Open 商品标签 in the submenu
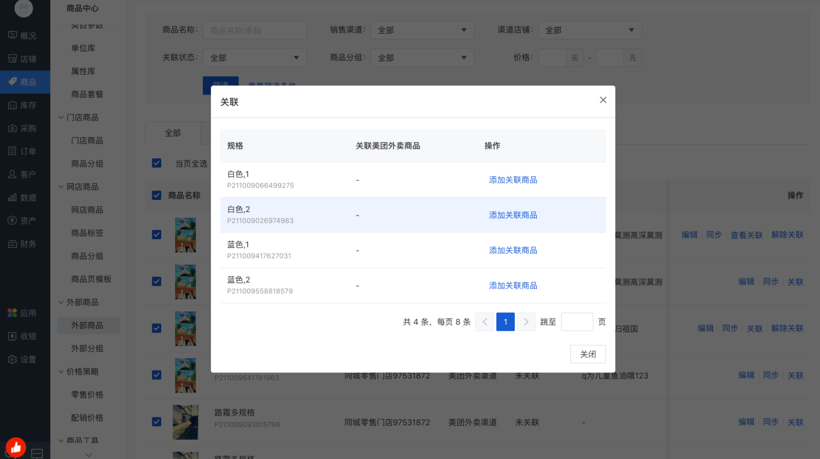This screenshot has width=820, height=459. (x=87, y=233)
